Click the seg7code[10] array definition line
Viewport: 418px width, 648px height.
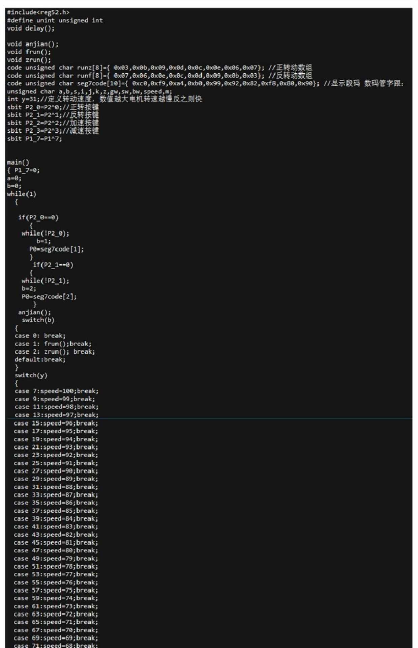[x=205, y=83]
